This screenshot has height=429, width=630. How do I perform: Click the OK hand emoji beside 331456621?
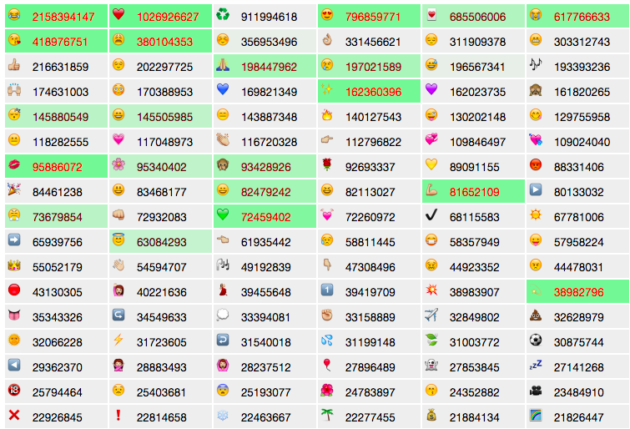pos(327,40)
